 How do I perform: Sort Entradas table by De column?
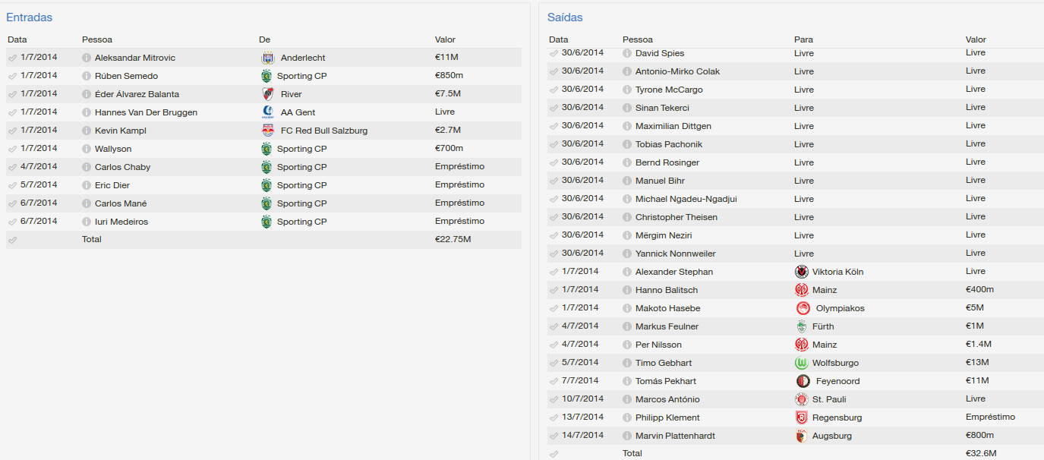tap(264, 39)
